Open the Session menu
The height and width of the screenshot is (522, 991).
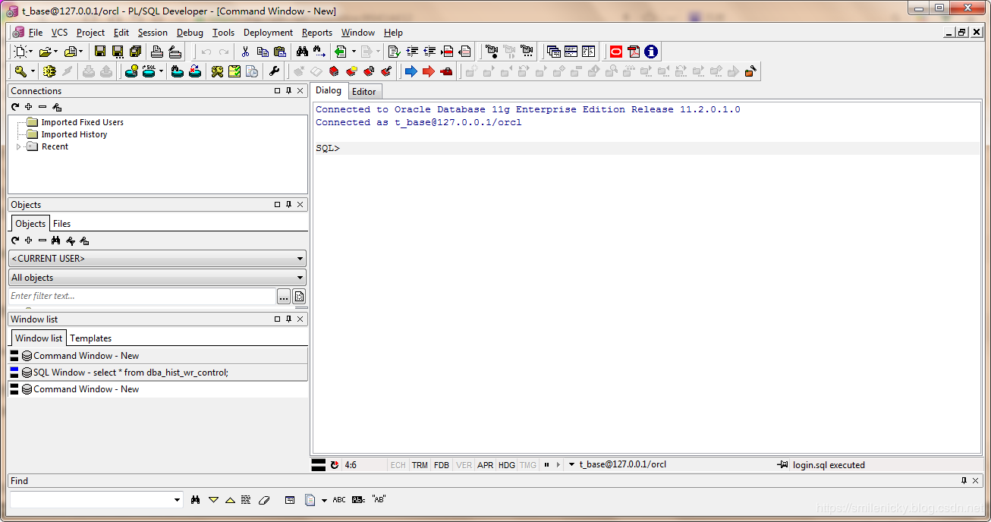pyautogui.click(x=153, y=33)
